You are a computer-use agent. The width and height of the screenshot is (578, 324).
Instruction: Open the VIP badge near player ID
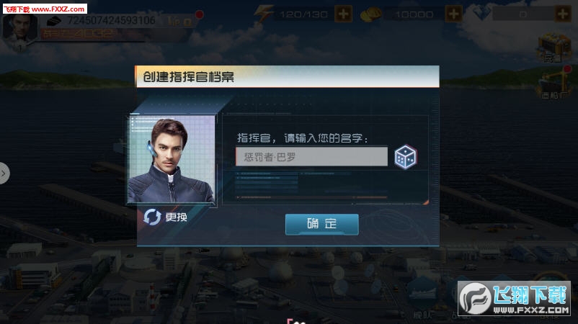pyautogui.click(x=180, y=22)
